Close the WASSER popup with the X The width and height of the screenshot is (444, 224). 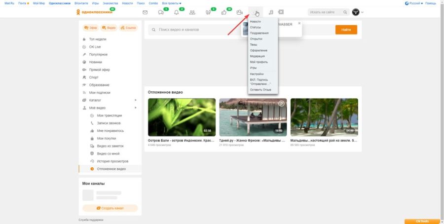[299, 23]
